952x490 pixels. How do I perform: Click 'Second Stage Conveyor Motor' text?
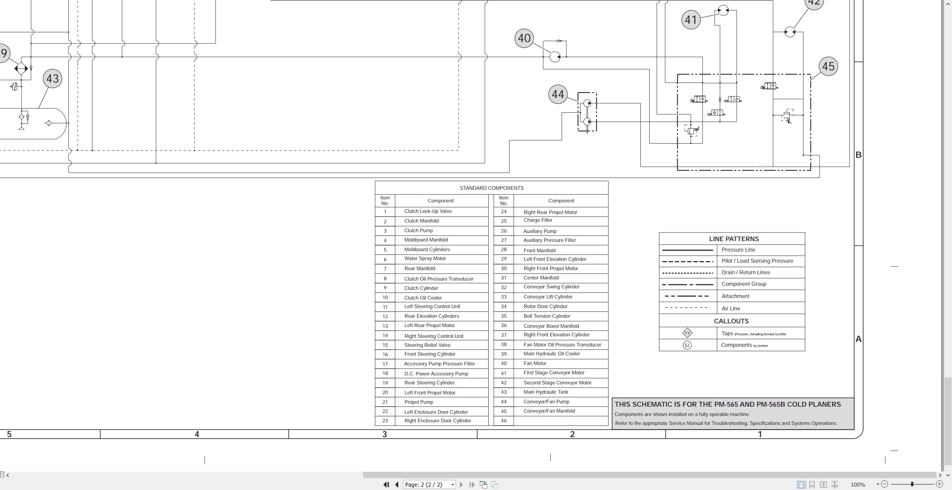tap(557, 382)
